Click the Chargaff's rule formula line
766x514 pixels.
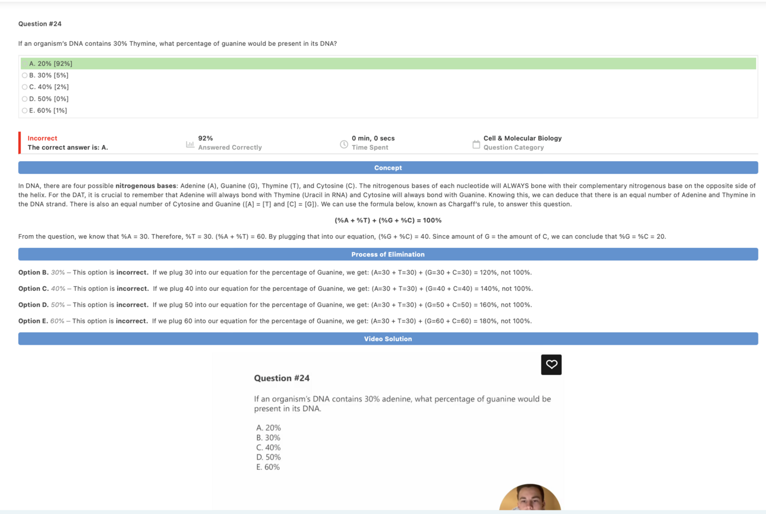coord(388,220)
